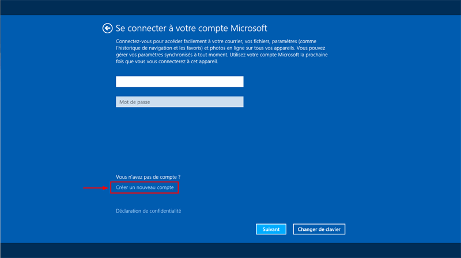The image size is (461, 258).
Task: Focus the empty email address field
Action: pyautogui.click(x=179, y=82)
